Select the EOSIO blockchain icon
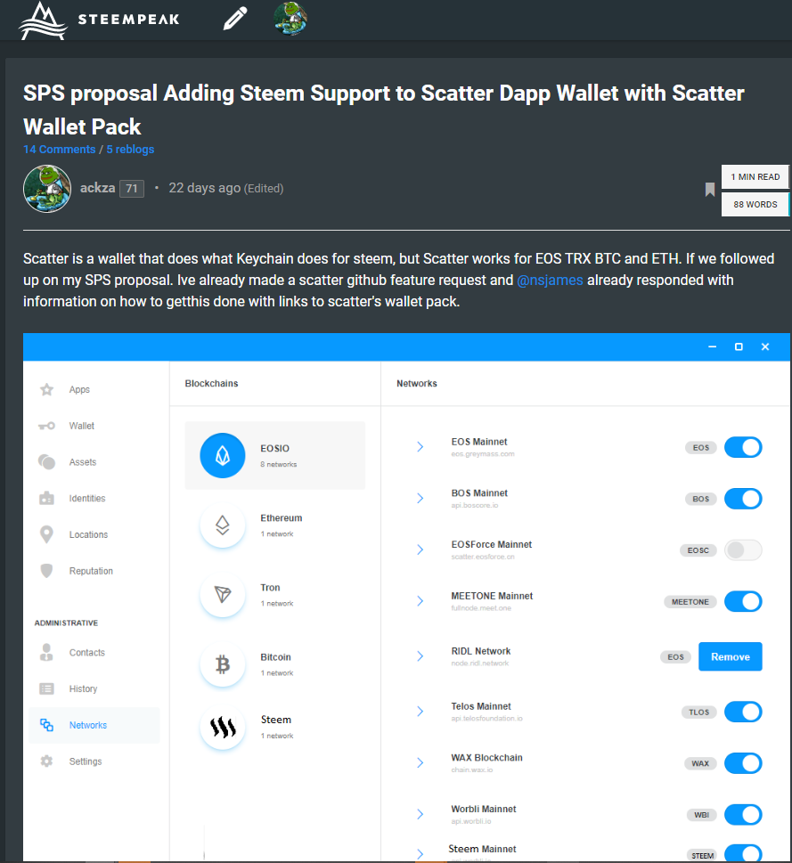The height and width of the screenshot is (863, 792). point(223,456)
